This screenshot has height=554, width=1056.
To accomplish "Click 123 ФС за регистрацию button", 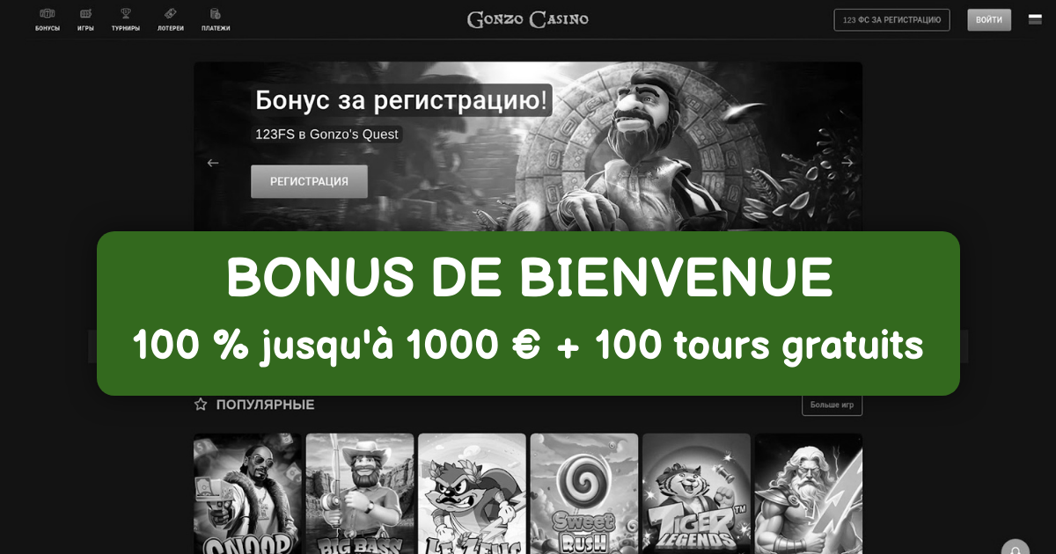I will tap(891, 19).
